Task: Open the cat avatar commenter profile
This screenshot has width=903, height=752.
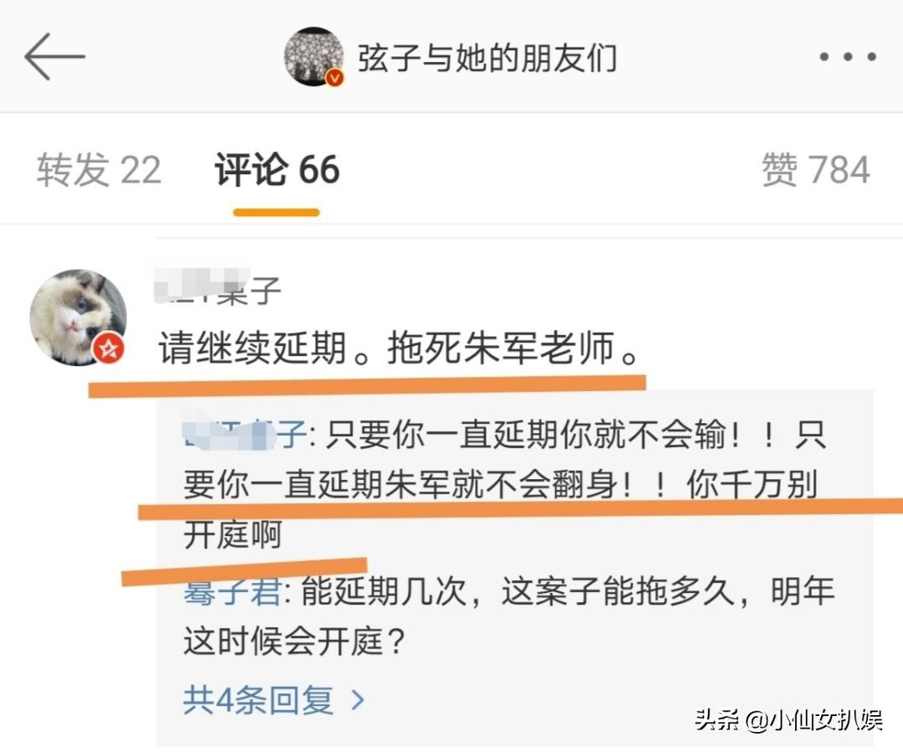Action: (x=78, y=317)
